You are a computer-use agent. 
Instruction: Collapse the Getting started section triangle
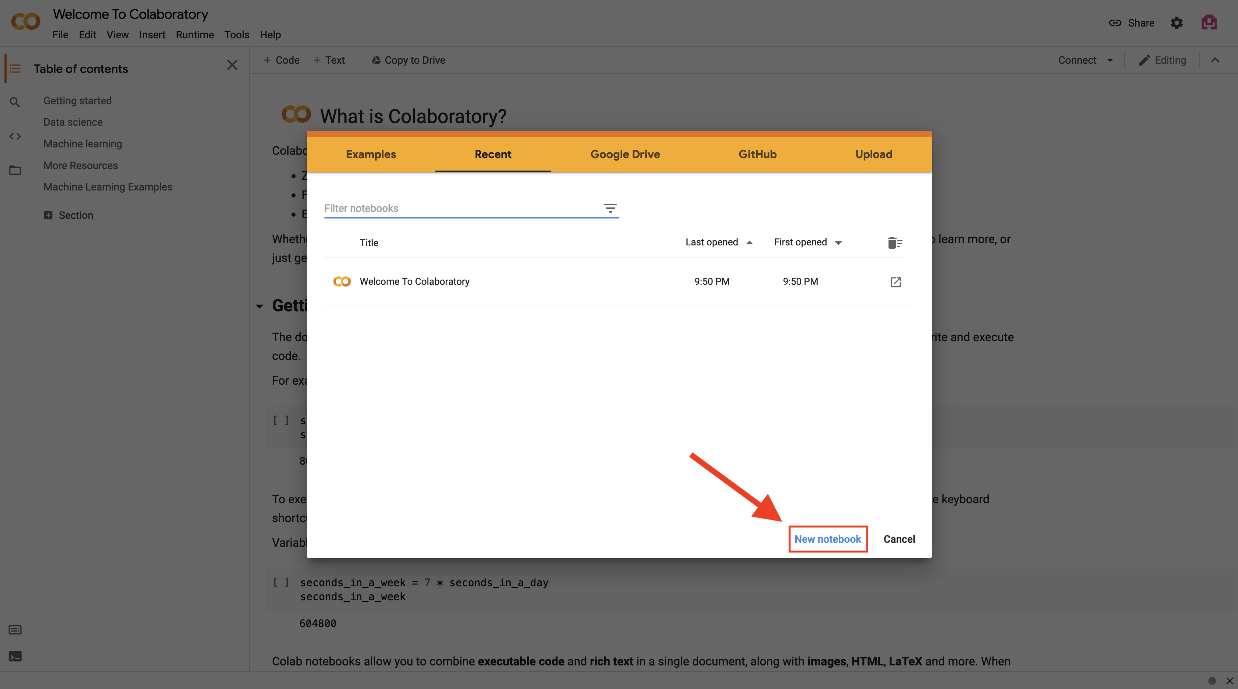260,306
